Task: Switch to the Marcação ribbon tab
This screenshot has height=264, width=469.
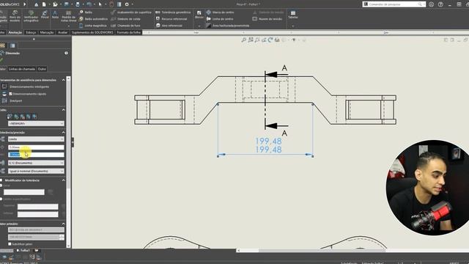Action: coord(47,32)
